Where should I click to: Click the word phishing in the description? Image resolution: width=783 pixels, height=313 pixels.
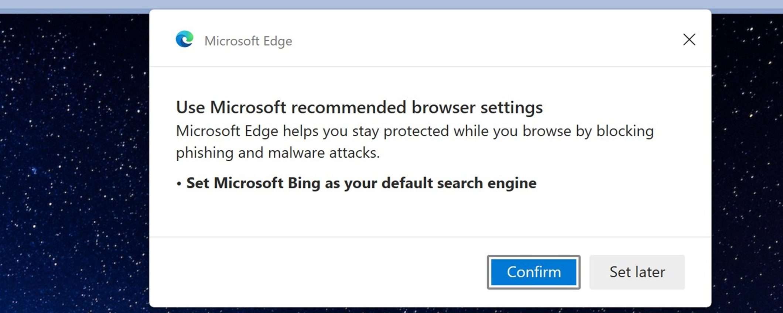click(x=204, y=153)
